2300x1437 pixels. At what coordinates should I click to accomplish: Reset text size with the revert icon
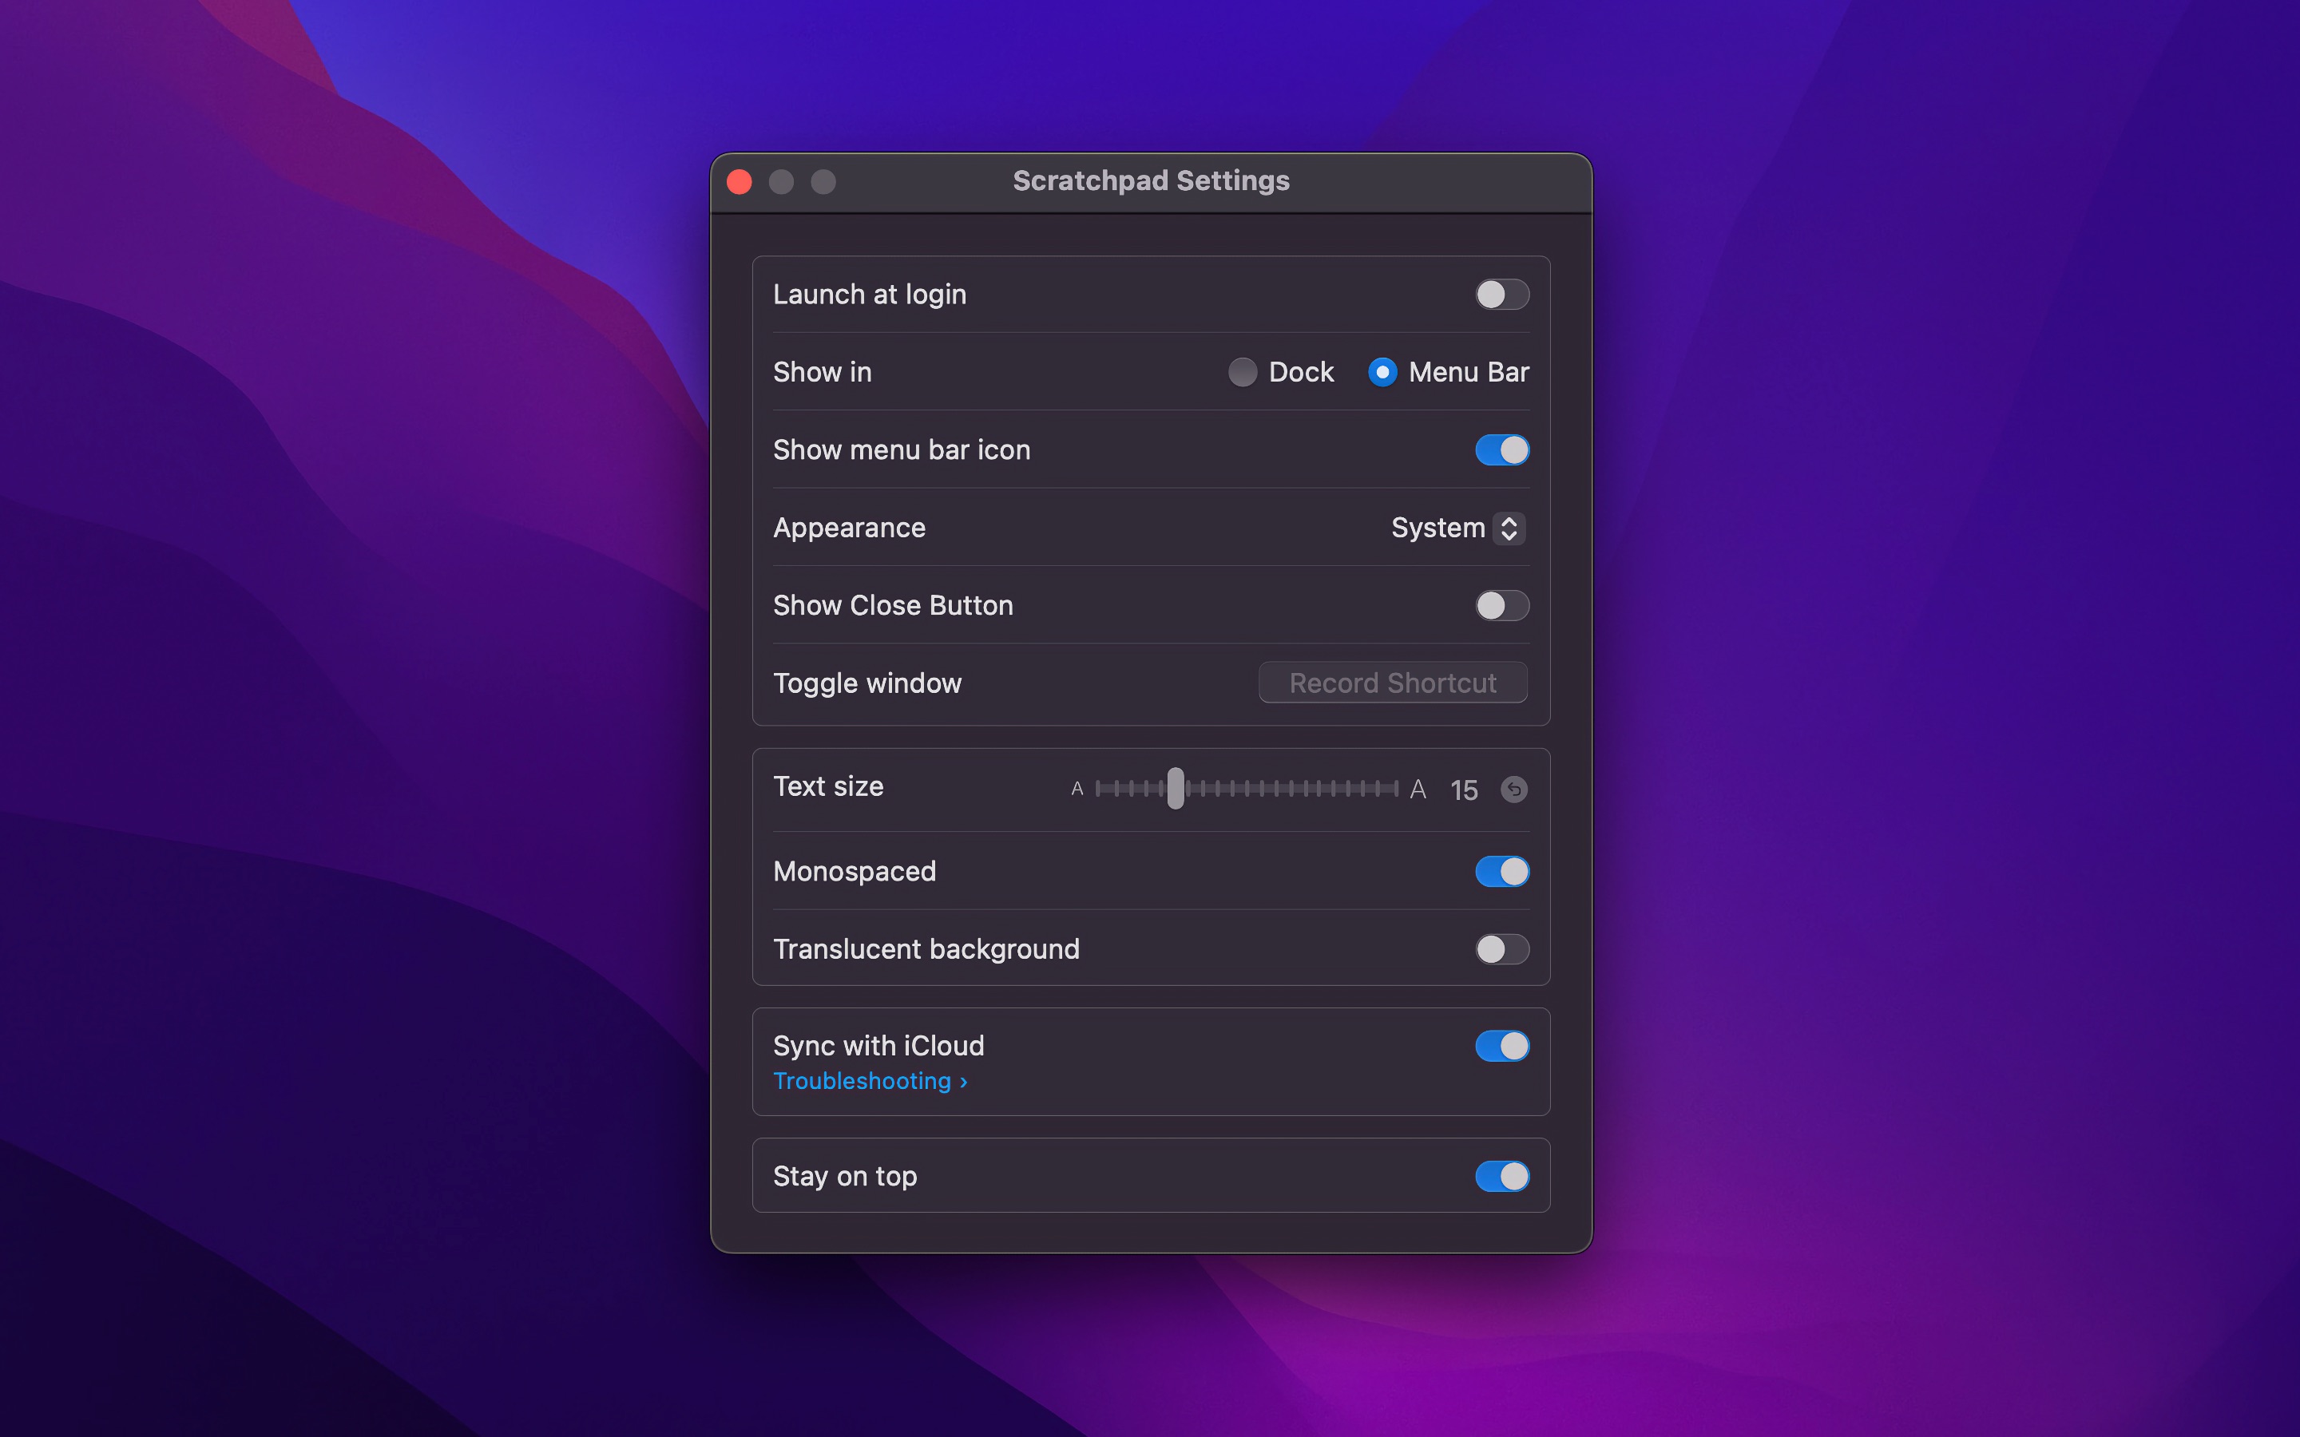click(x=1513, y=789)
